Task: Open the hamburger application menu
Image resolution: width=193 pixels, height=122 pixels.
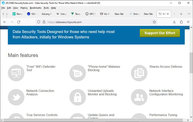Action: coord(188,22)
